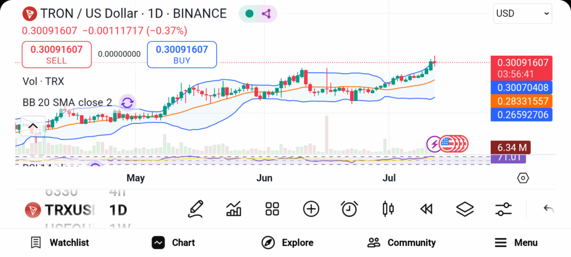The width and height of the screenshot is (571, 257).
Task: Click the 0.26592706 lower band label
Action: (521, 115)
